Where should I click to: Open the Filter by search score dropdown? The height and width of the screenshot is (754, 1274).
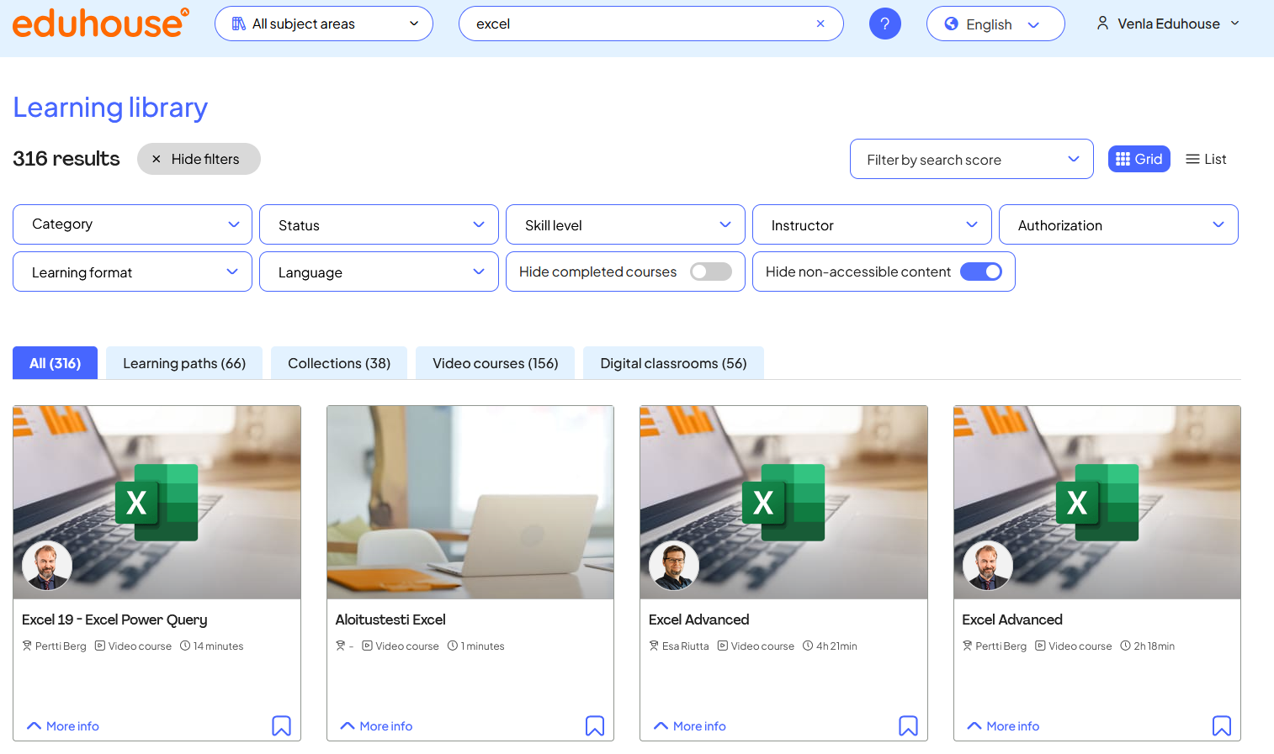[971, 159]
